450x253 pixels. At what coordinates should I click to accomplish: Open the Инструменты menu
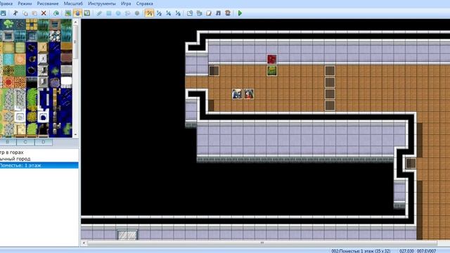pos(102,4)
